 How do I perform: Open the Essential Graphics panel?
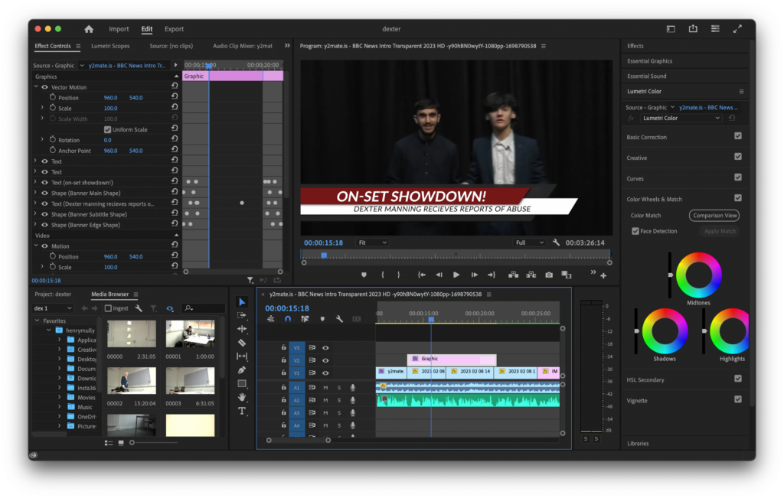pos(650,61)
